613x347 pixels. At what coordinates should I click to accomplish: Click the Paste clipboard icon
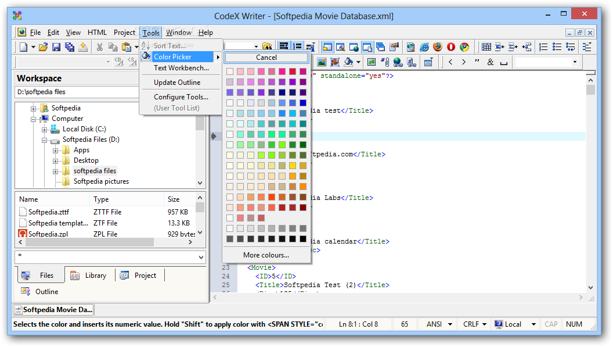pyautogui.click(x=127, y=47)
